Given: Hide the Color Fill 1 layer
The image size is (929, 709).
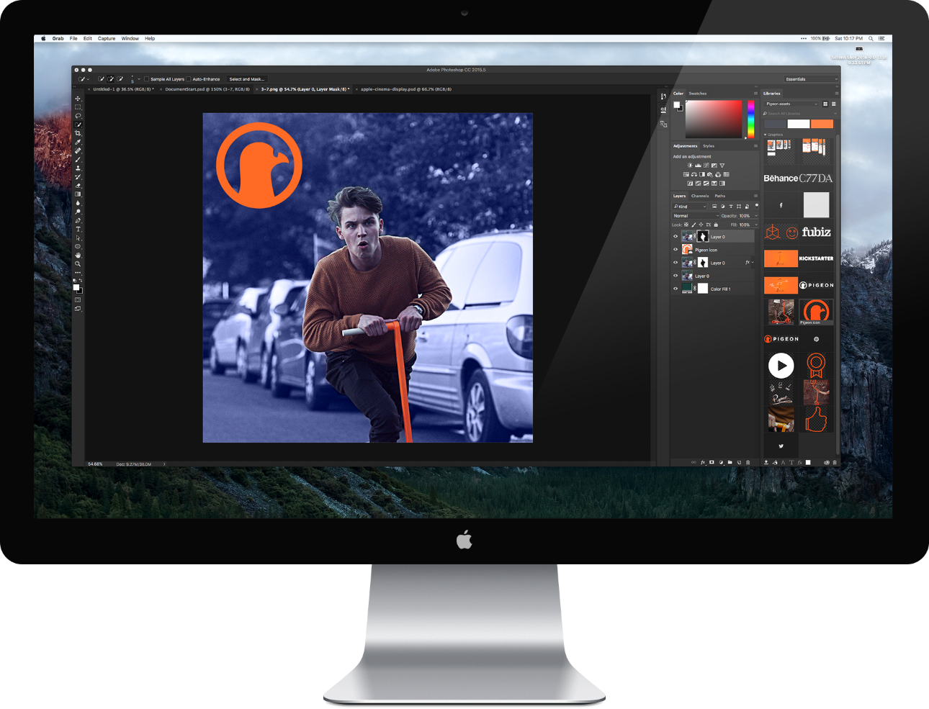Looking at the screenshot, I should tap(676, 289).
